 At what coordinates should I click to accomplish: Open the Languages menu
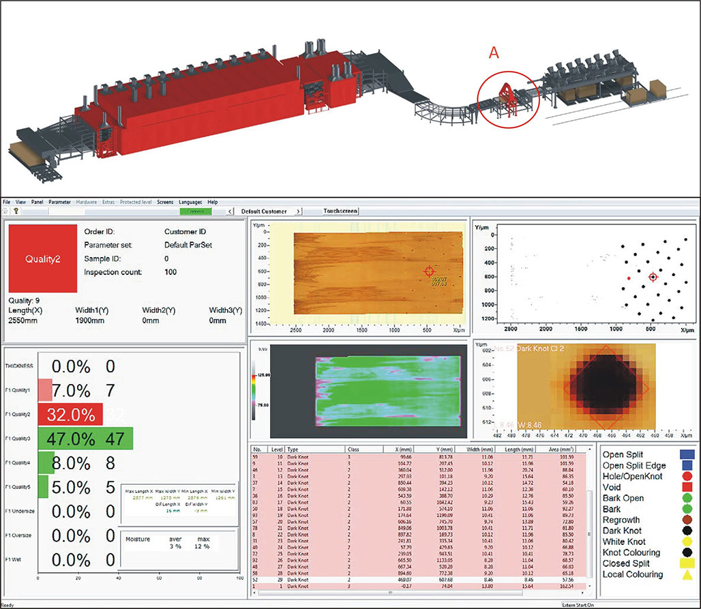point(190,203)
